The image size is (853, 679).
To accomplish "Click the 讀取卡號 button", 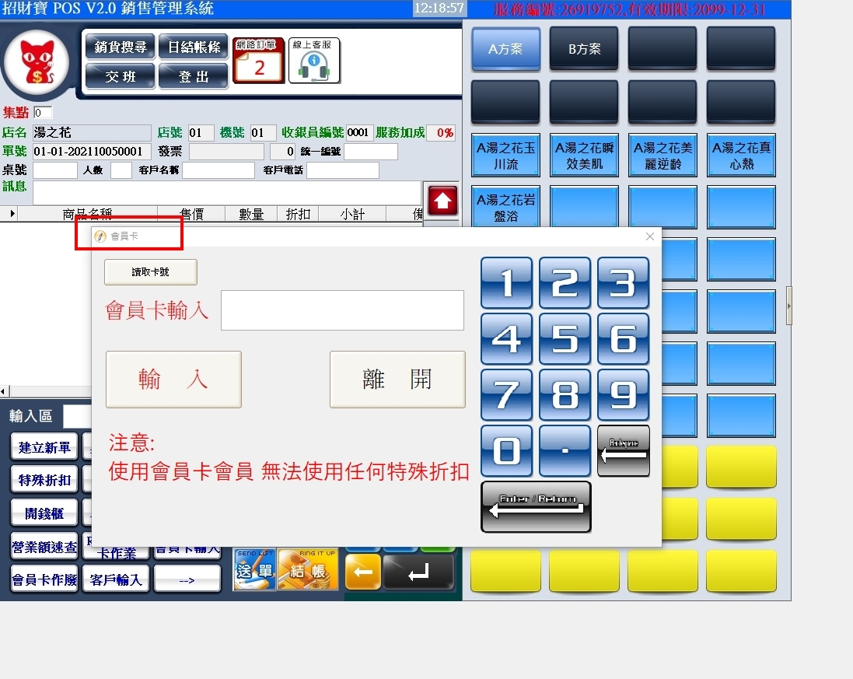I will 151,272.
